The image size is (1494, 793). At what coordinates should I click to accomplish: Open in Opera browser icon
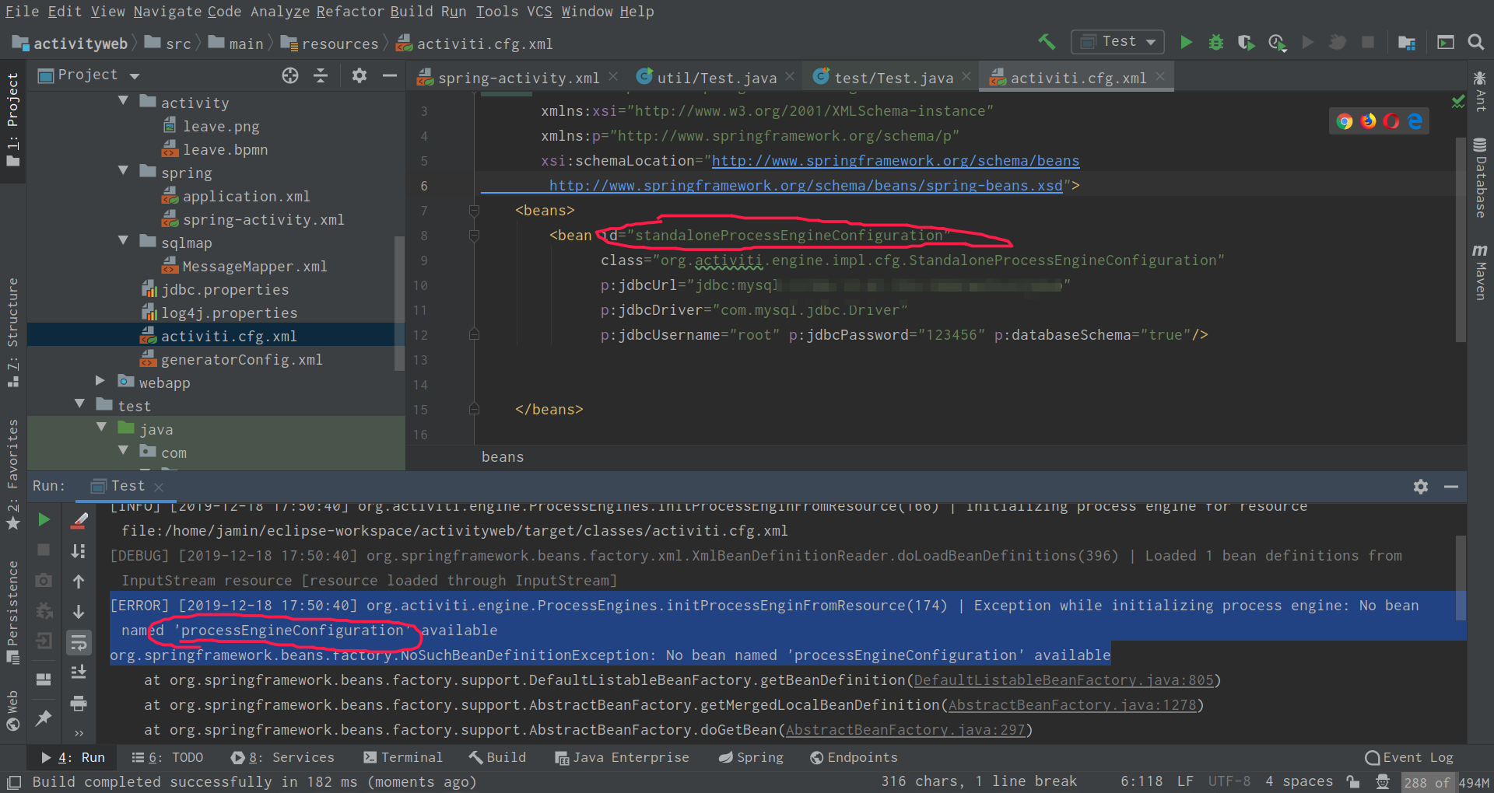click(x=1391, y=121)
